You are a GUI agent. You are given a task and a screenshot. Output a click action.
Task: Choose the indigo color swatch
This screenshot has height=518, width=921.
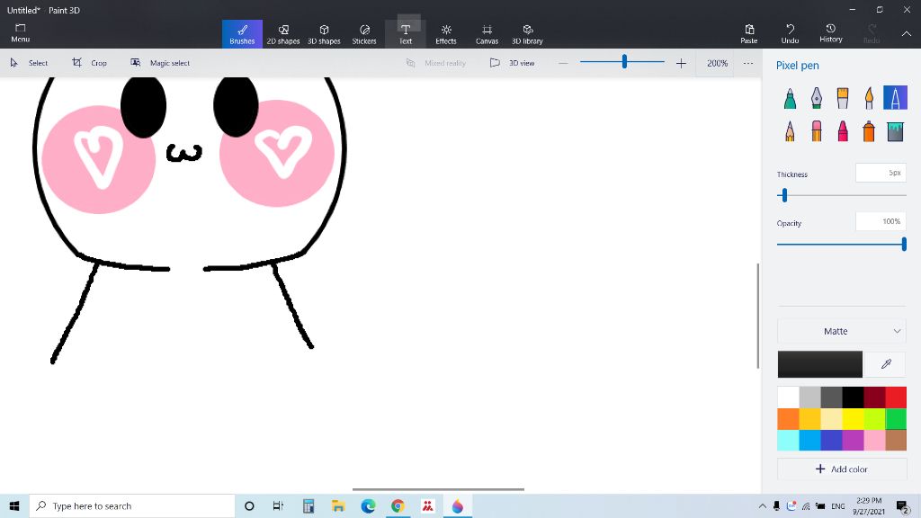coord(831,440)
